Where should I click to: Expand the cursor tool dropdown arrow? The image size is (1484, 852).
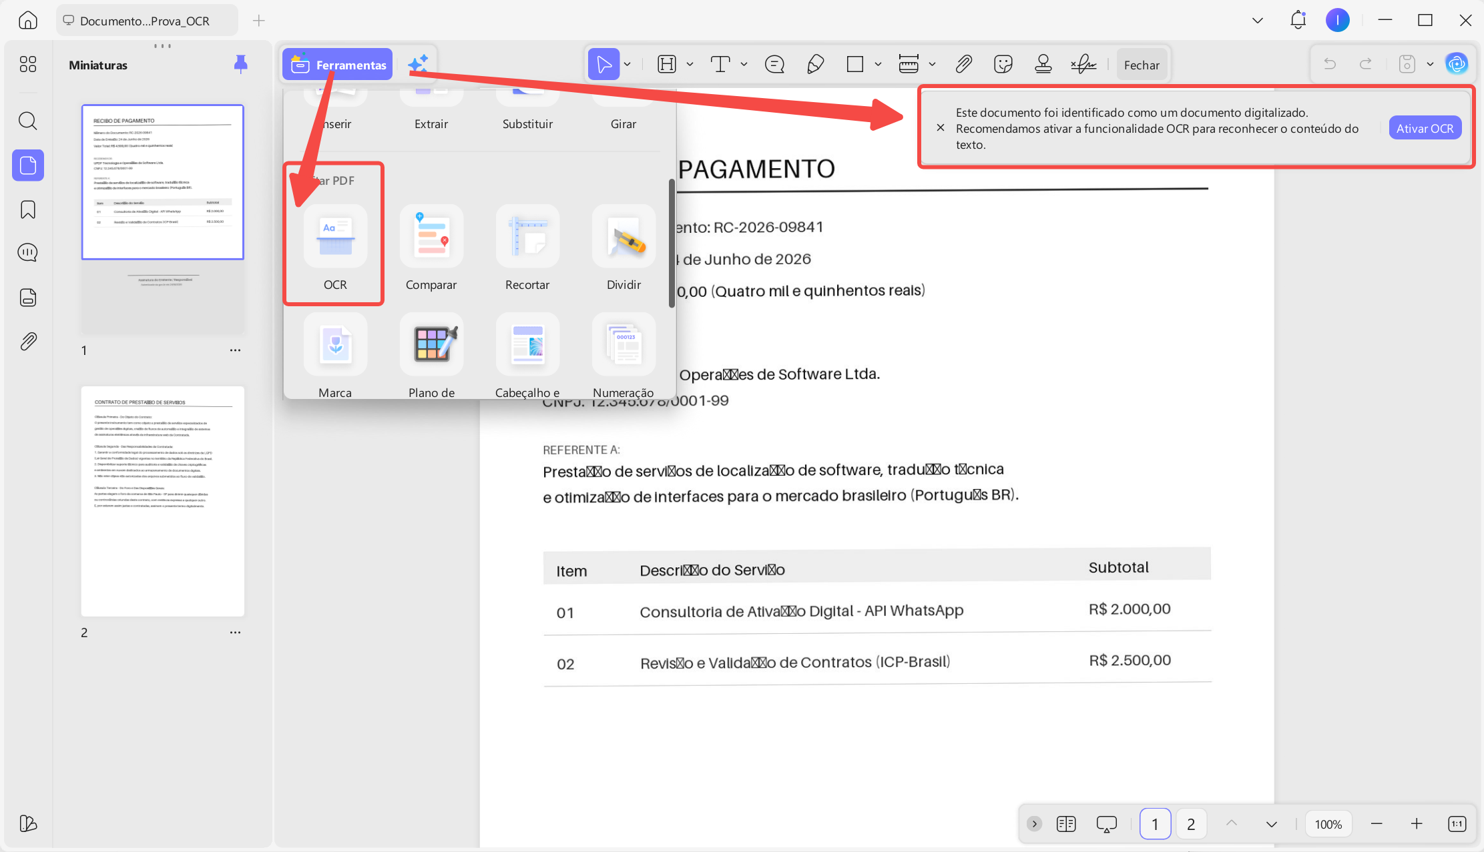click(627, 65)
